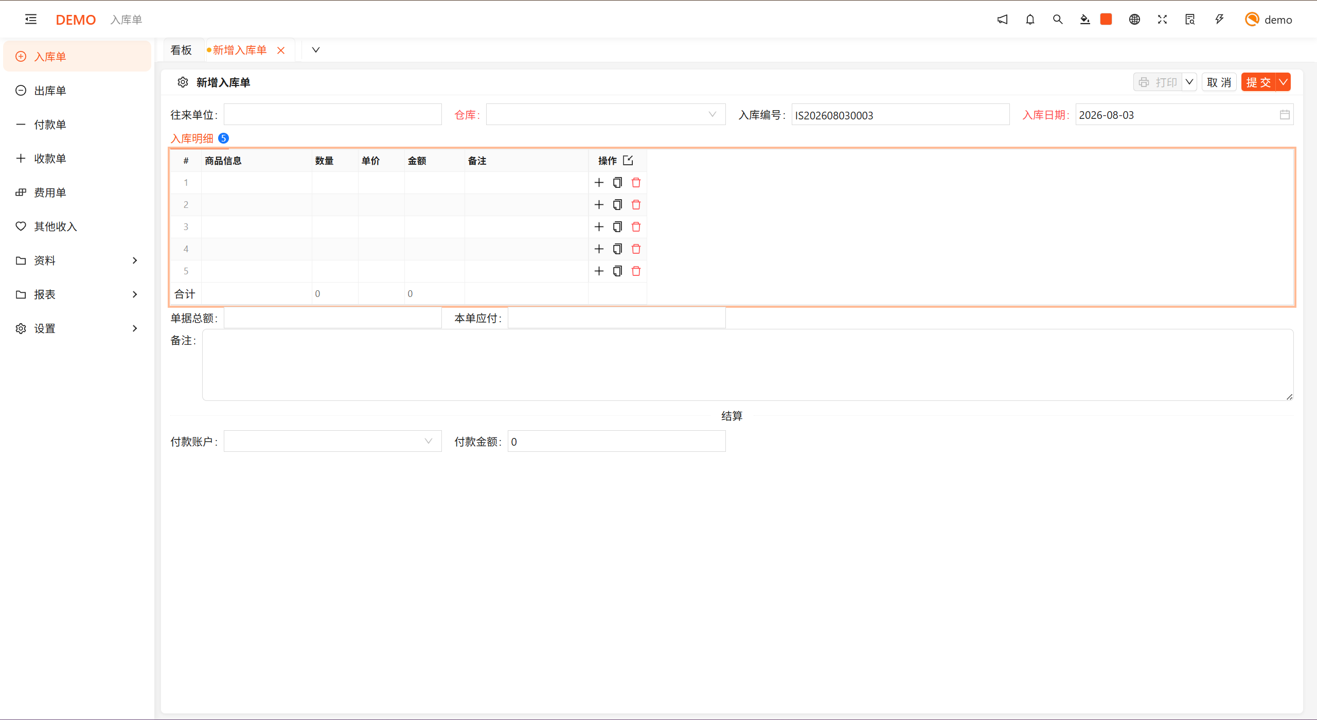Open the notifications bell
The image size is (1317, 720).
1030,20
